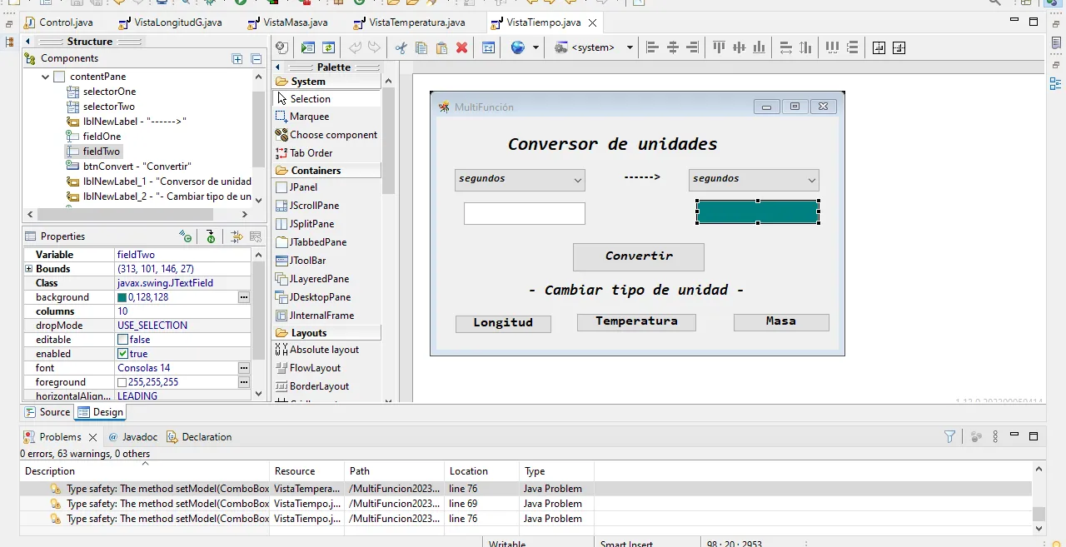This screenshot has width=1066, height=547.
Task: Switch to the VistaTemperatura.java tab
Action: click(x=409, y=22)
